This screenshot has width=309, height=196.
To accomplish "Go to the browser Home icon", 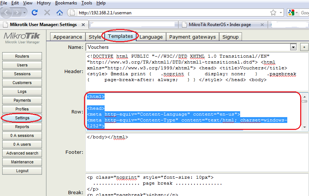I will click(x=60, y=13).
